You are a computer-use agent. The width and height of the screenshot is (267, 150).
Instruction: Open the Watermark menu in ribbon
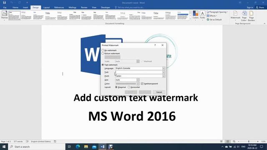tap(235, 16)
